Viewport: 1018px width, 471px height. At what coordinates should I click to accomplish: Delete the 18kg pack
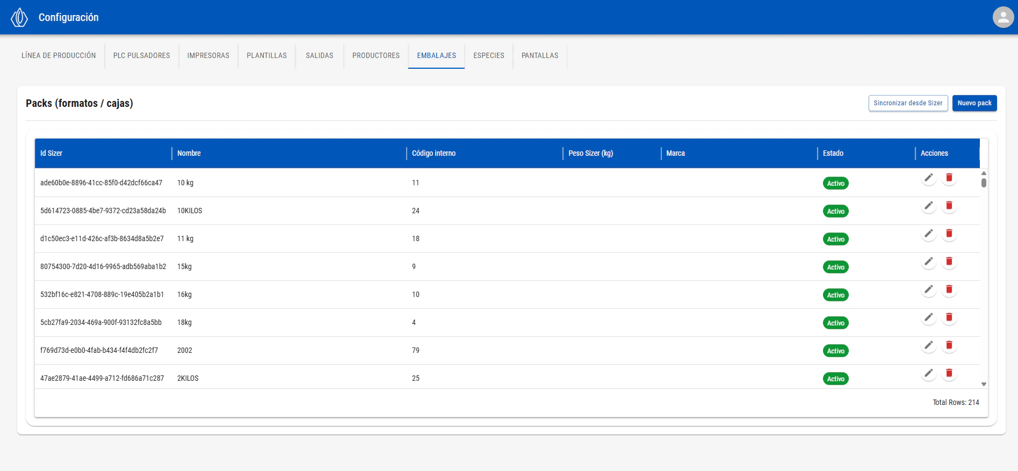[x=949, y=317]
